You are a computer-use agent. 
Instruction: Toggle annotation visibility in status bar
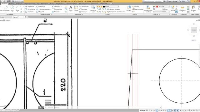click(178, 110)
